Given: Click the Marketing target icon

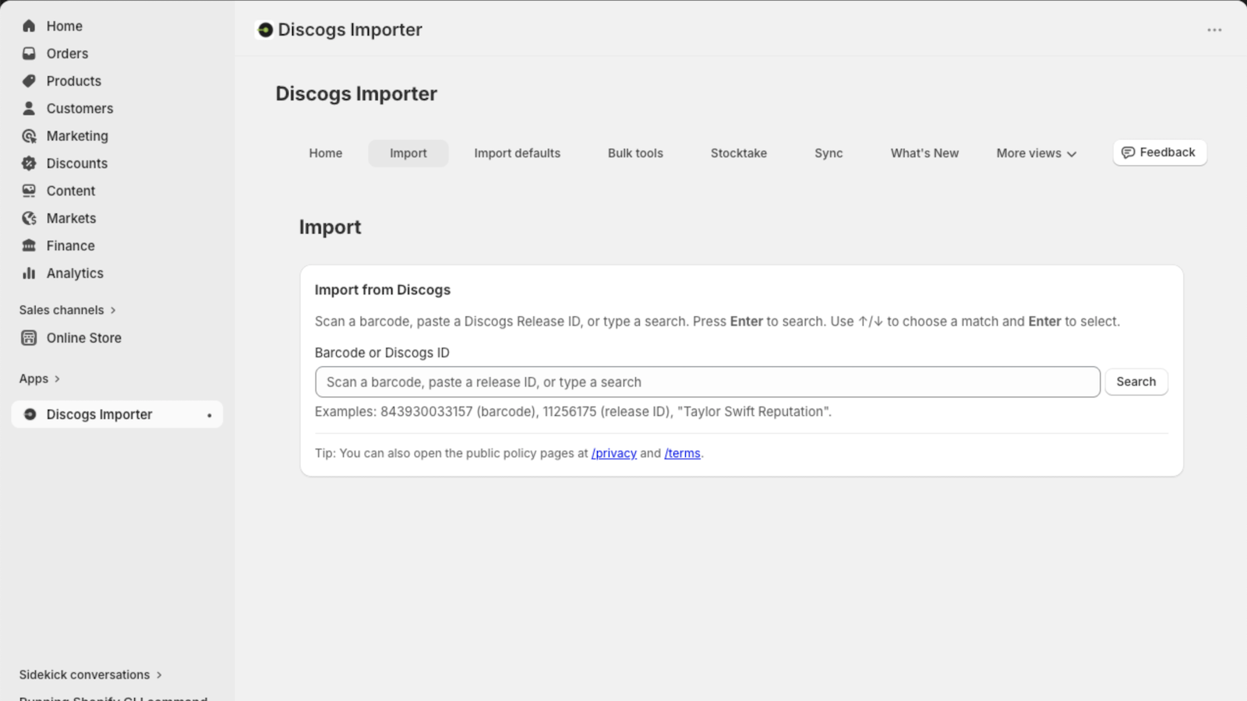Looking at the screenshot, I should [29, 136].
